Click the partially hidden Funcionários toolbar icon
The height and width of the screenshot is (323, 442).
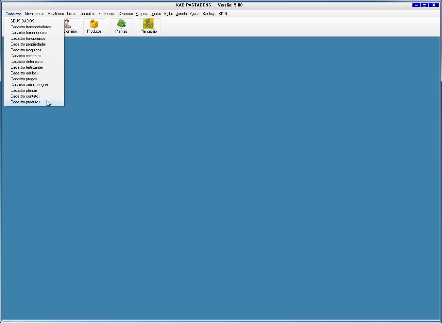click(71, 27)
